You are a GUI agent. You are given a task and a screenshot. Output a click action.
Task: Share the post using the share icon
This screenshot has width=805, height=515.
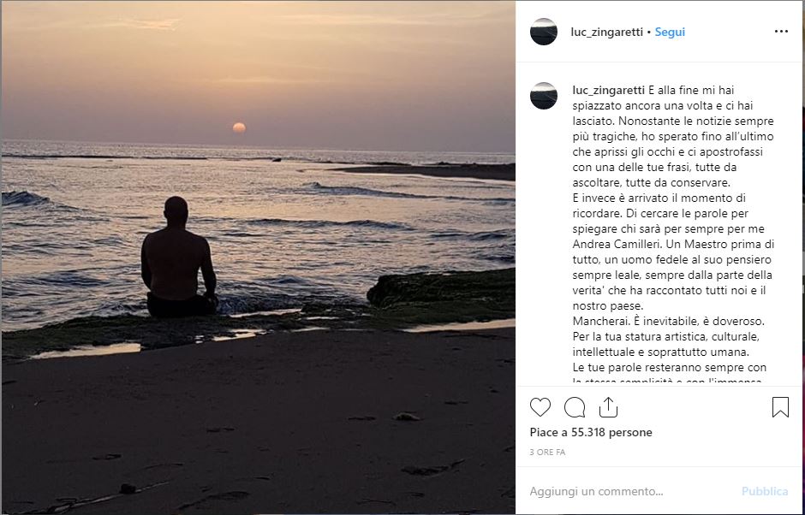coord(608,407)
